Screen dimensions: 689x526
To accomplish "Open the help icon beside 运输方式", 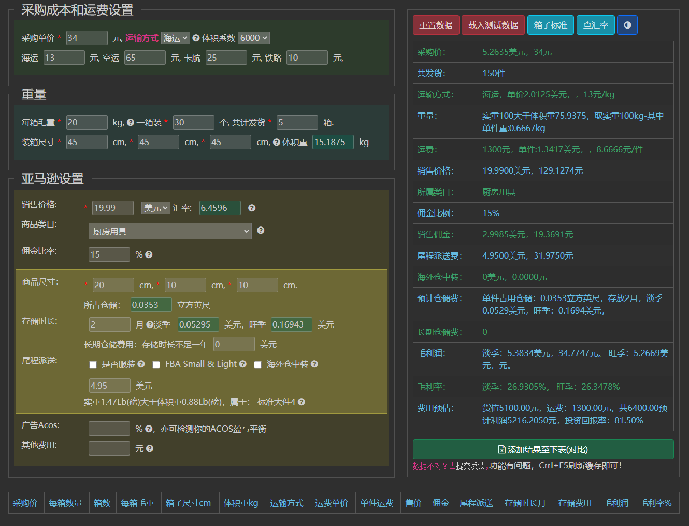I will point(196,38).
